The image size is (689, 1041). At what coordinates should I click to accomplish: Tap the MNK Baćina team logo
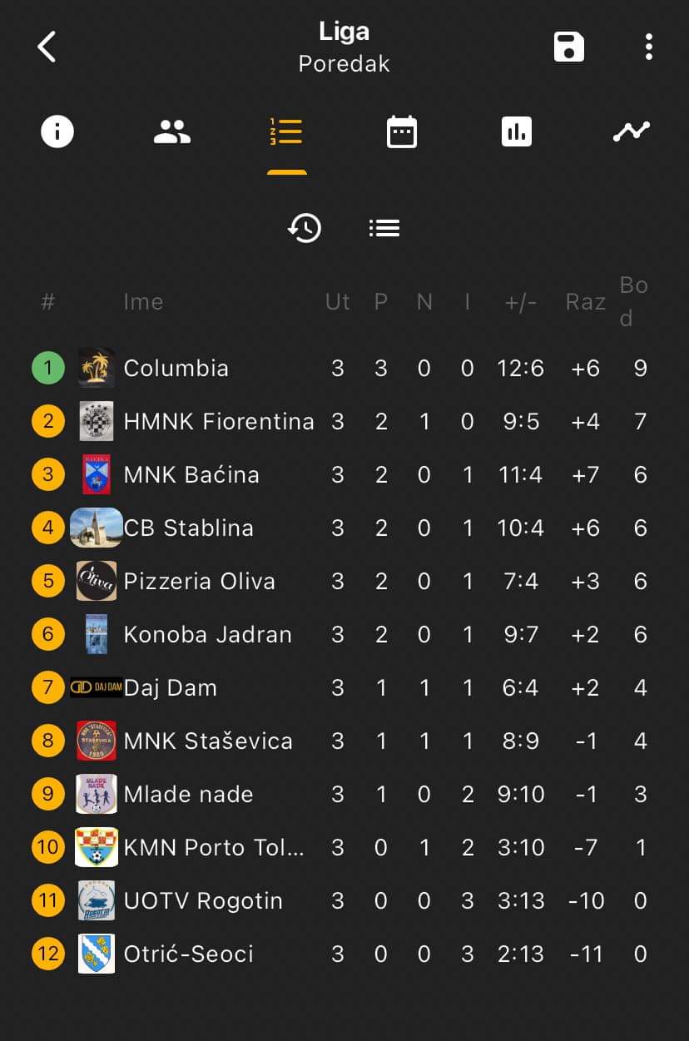click(x=97, y=474)
